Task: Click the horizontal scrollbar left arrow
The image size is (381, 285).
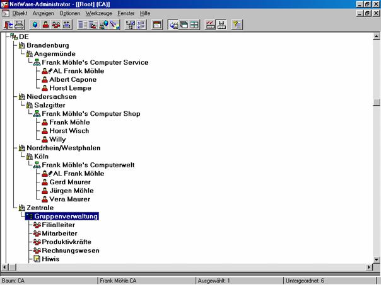Action: coord(4,267)
